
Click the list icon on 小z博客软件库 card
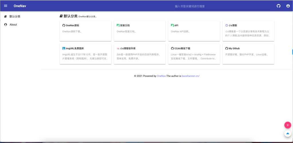tap(118, 48)
